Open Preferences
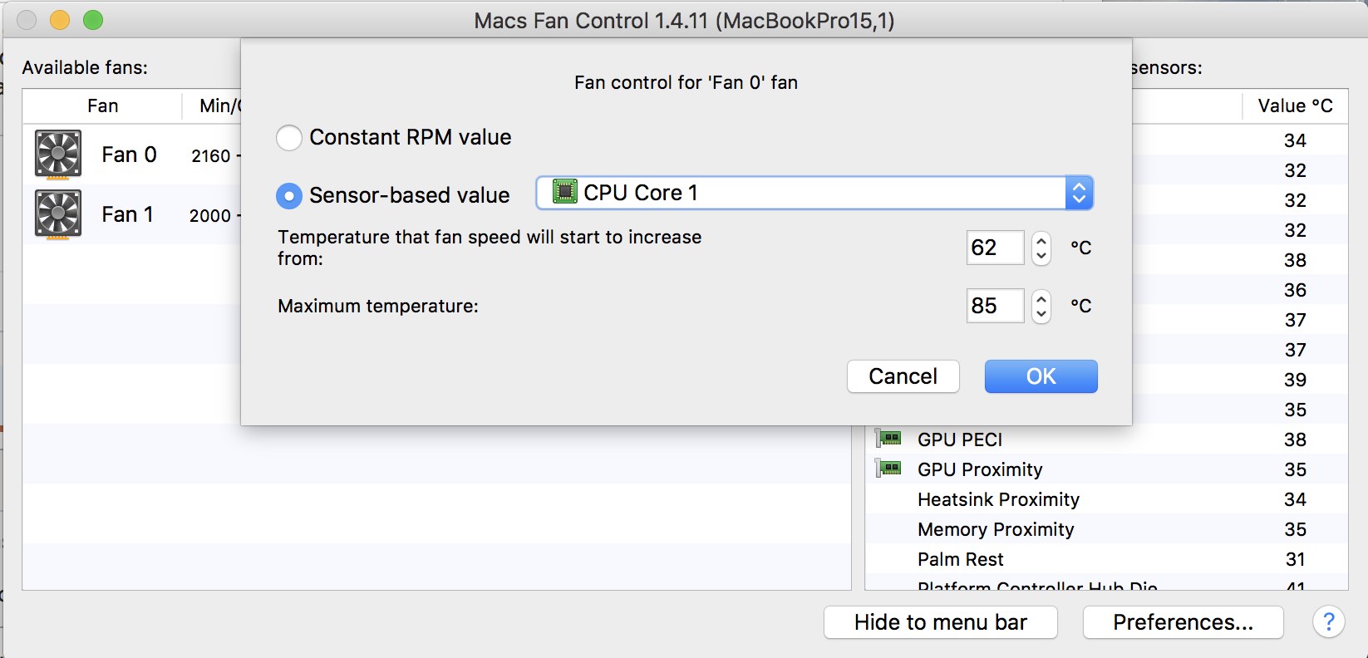Viewport: 1368px width, 658px height. click(x=1183, y=622)
